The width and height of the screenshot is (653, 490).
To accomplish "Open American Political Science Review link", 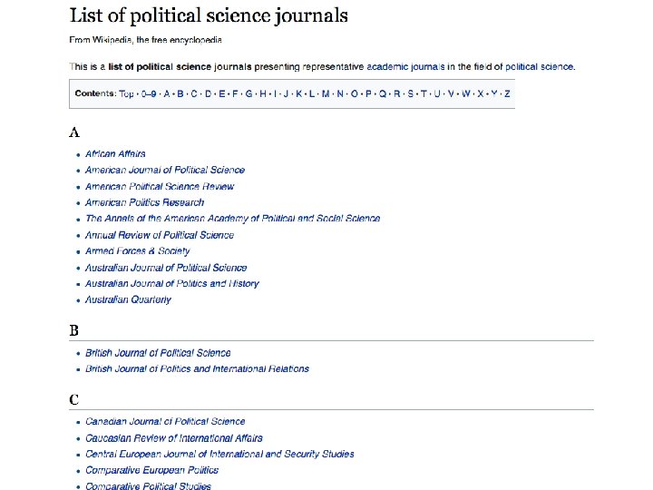I will point(160,186).
